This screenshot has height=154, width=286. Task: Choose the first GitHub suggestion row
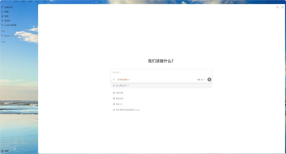[x=162, y=93]
